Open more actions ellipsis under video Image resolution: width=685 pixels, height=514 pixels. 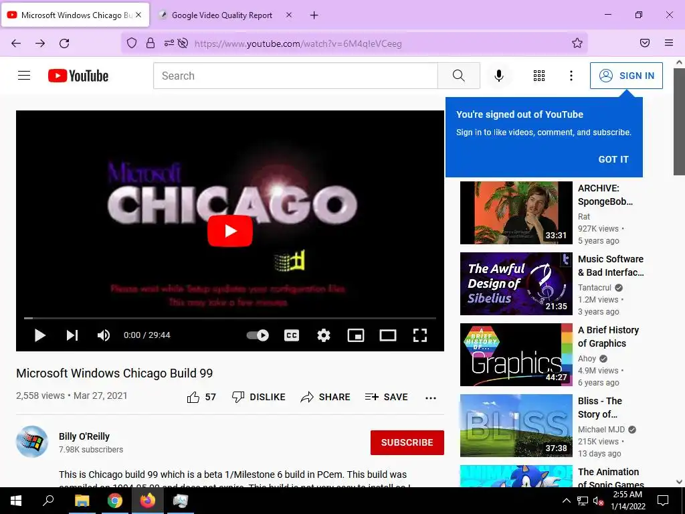pos(431,398)
